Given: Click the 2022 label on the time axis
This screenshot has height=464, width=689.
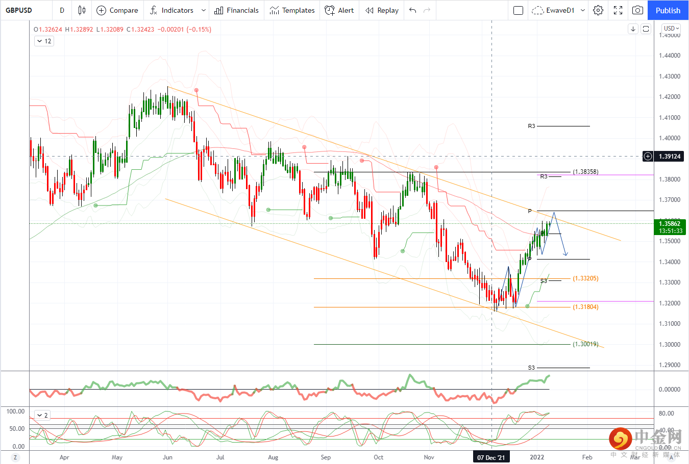Looking at the screenshot, I should click(x=537, y=457).
